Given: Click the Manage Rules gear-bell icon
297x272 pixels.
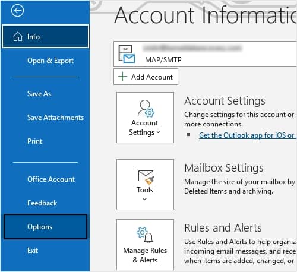Looking at the screenshot, I should point(145,235).
